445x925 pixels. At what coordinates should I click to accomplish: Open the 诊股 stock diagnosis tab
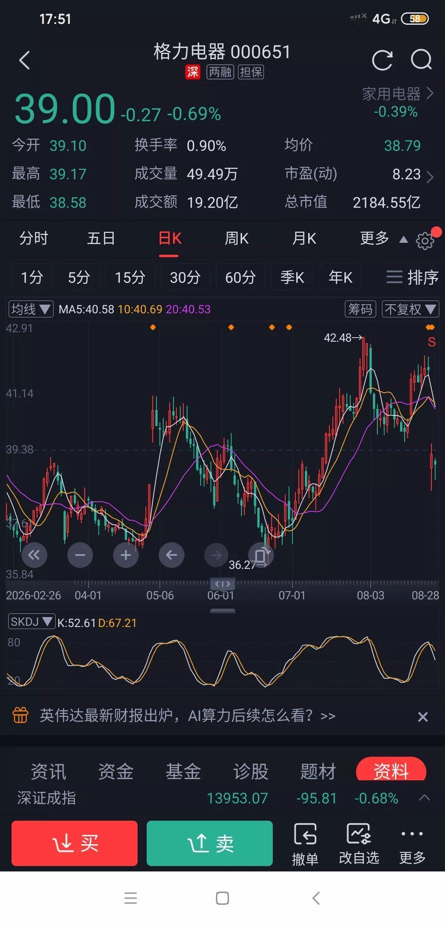point(251,771)
